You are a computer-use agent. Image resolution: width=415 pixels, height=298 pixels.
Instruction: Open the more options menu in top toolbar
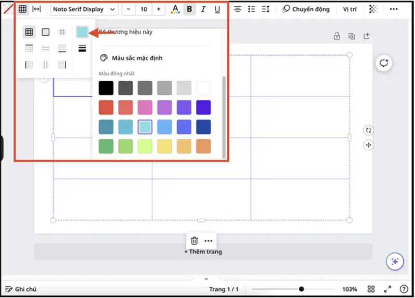394,9
